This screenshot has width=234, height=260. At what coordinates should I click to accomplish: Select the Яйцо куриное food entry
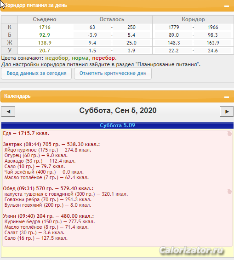[48, 150]
